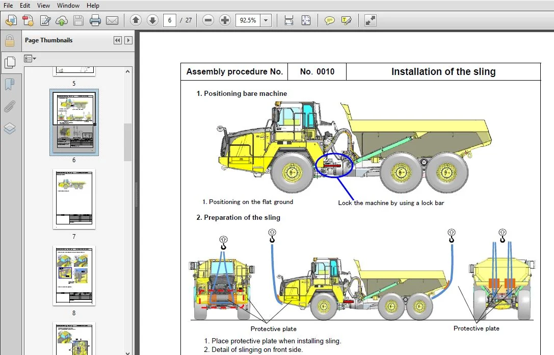Click the Print icon

[x=95, y=20]
